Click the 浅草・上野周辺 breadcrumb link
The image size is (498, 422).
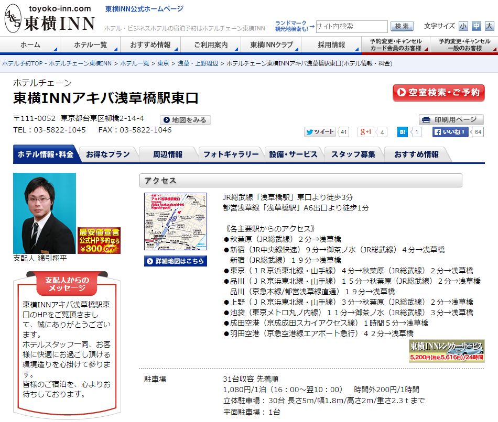198,63
